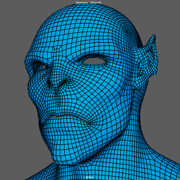Click the open eye socket hole
This screenshot has height=180, width=180.
[x=94, y=61]
